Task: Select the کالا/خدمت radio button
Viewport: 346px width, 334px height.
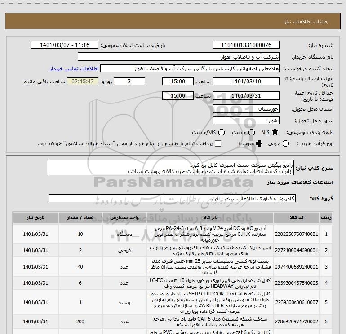Action: point(222,132)
